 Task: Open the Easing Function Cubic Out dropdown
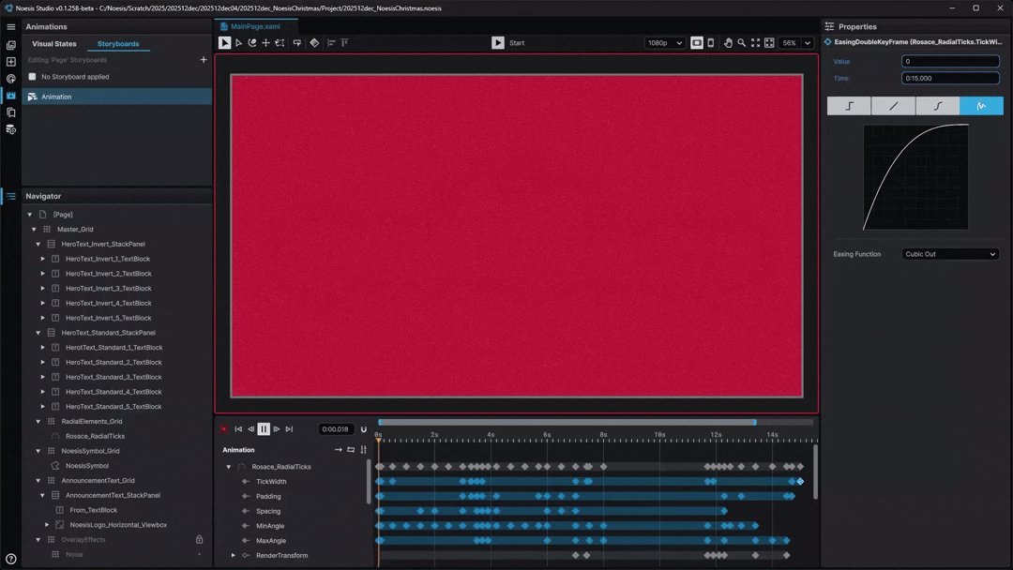pyautogui.click(x=950, y=254)
